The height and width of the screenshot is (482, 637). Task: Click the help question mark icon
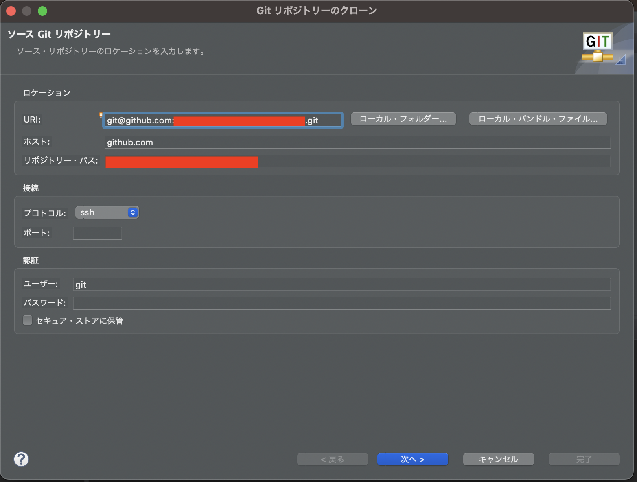(21, 459)
